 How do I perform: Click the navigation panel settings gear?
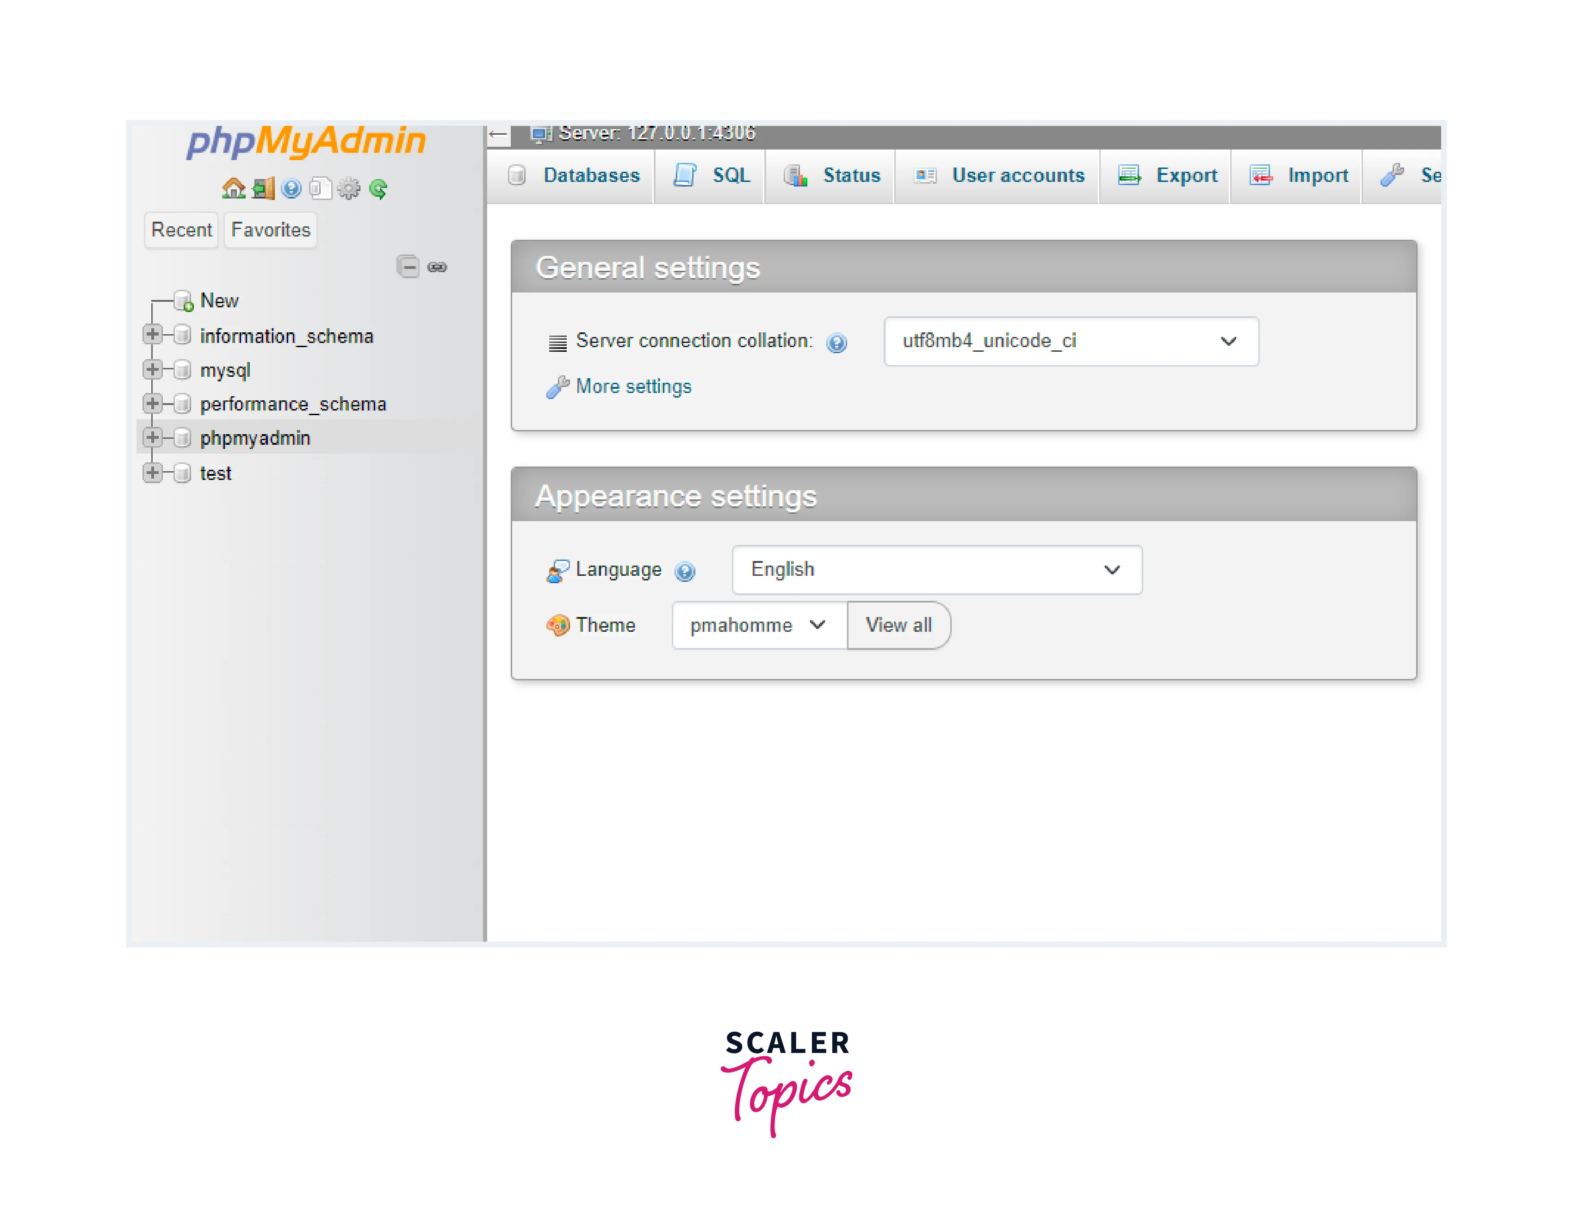348,189
